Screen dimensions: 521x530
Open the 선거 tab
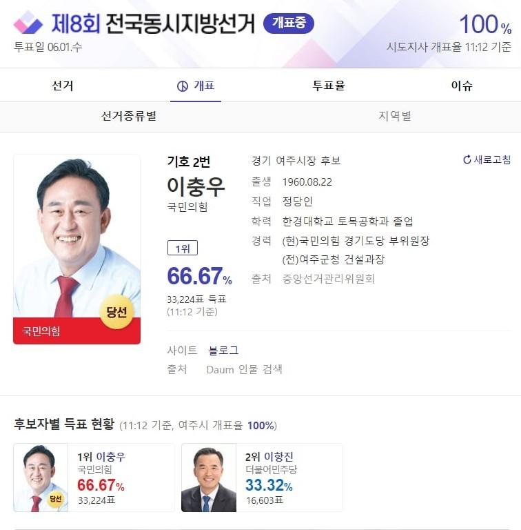[63, 86]
